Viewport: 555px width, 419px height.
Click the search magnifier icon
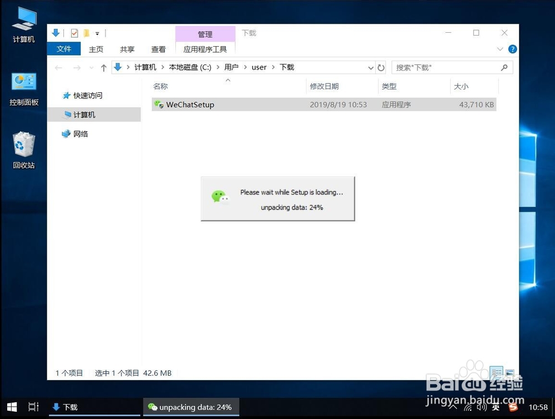(x=504, y=67)
